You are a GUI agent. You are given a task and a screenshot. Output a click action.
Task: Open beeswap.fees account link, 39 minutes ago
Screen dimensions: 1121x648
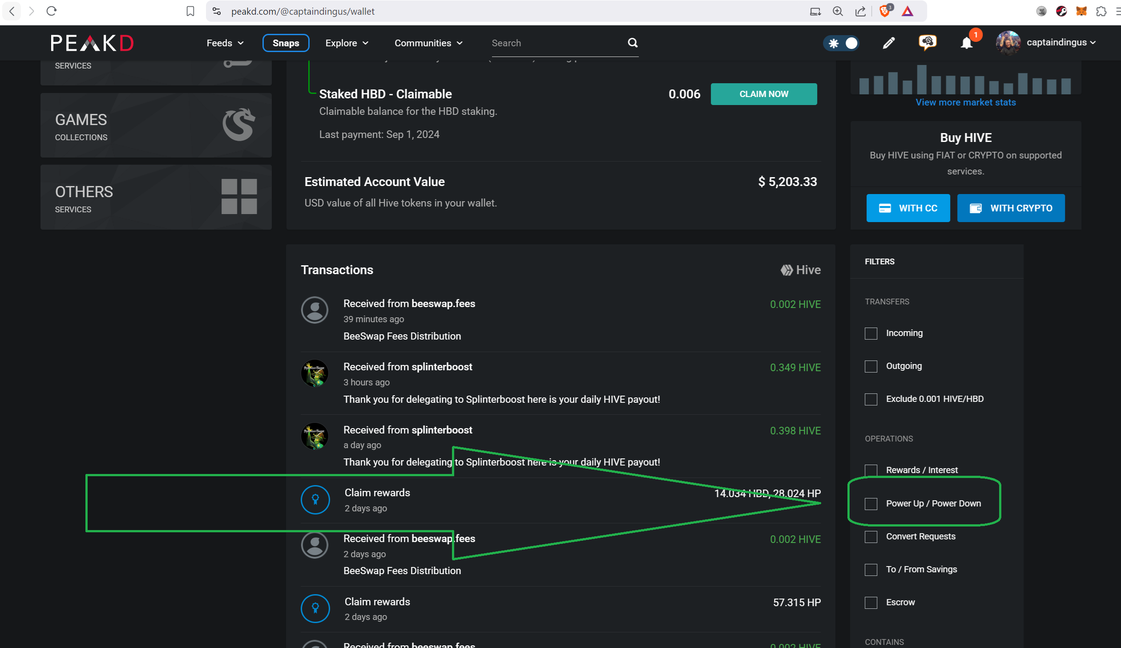(x=444, y=304)
